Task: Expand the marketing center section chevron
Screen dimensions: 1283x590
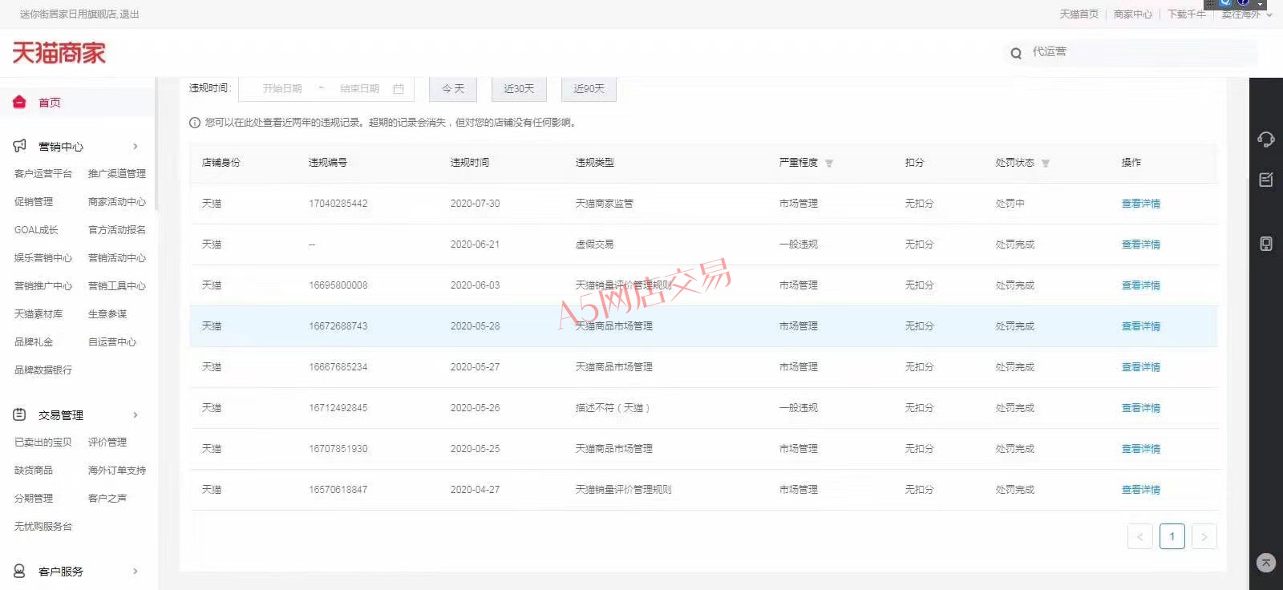Action: pos(136,146)
